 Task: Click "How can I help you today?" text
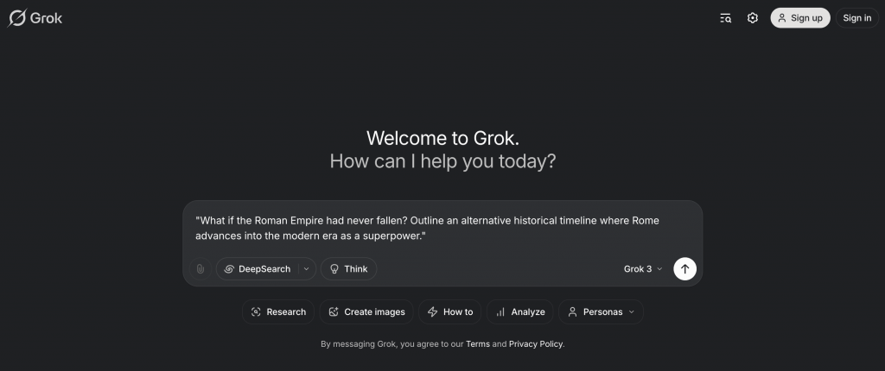point(442,161)
